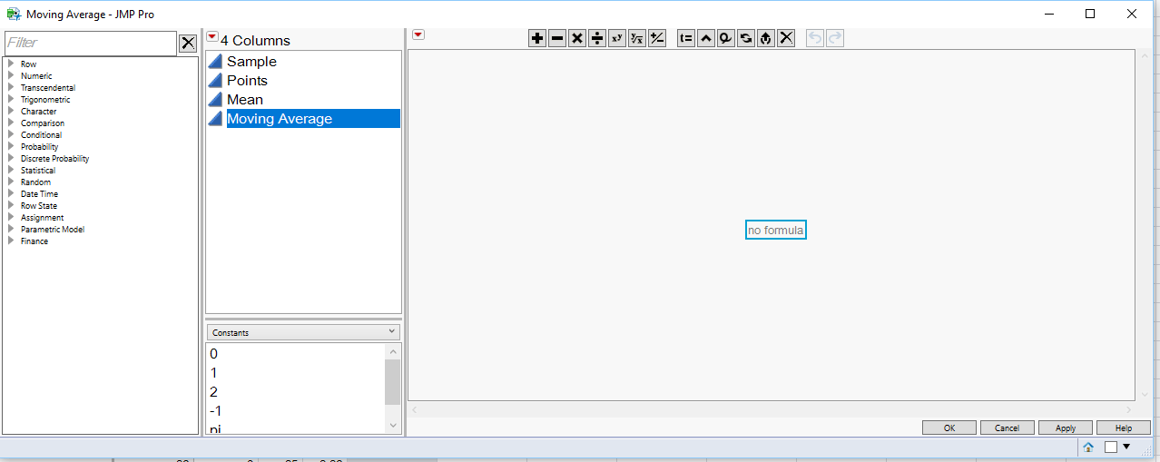This screenshot has height=462, width=1160.
Task: Click into the Filter search field
Action: [90, 43]
